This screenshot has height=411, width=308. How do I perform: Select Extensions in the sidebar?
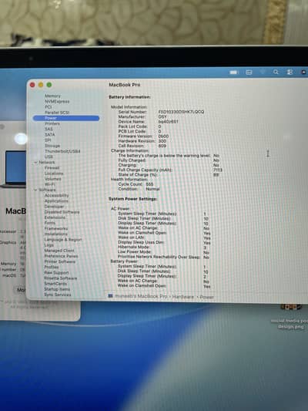pos(55,217)
